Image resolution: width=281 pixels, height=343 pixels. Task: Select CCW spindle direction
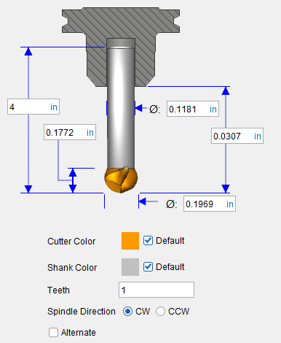pos(160,311)
